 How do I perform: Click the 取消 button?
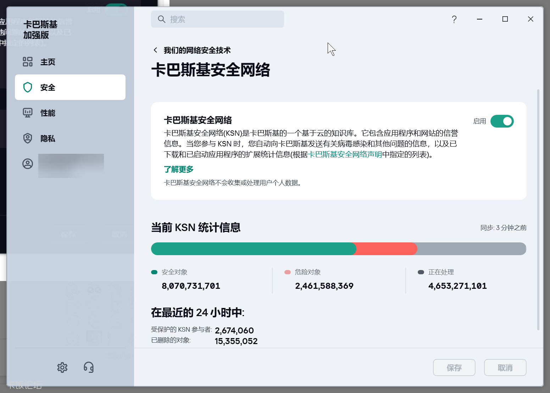pyautogui.click(x=505, y=368)
